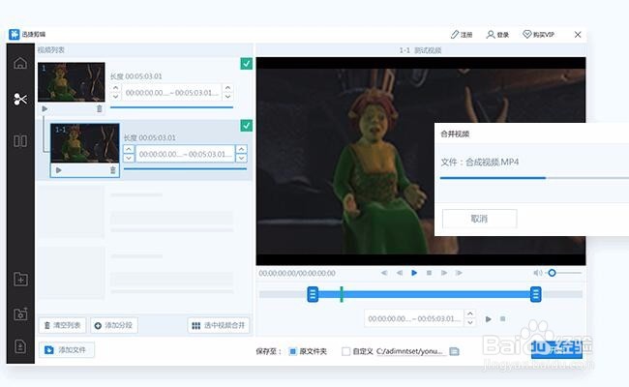Select the 原文件夹 save option

(293, 352)
